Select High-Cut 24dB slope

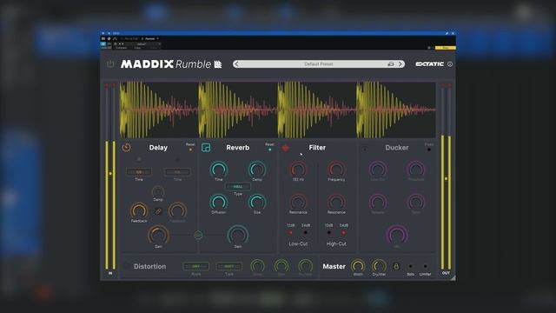pyautogui.click(x=344, y=232)
